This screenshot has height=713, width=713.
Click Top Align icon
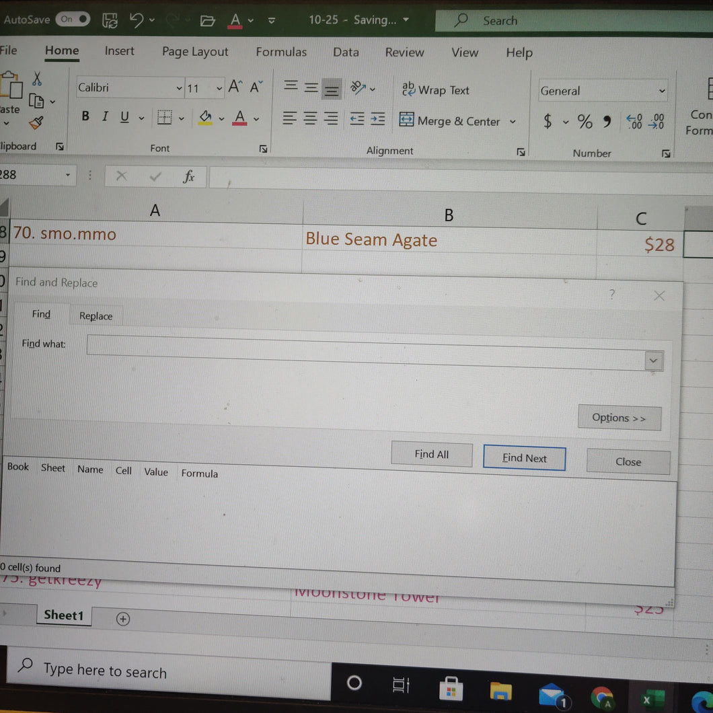[291, 85]
